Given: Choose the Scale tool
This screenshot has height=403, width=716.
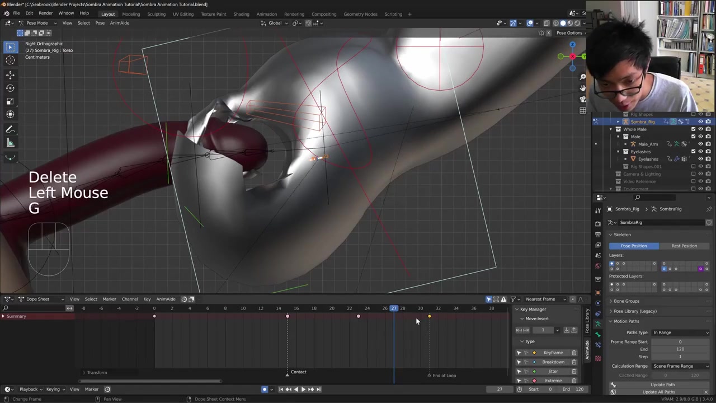Looking at the screenshot, I should (10, 101).
